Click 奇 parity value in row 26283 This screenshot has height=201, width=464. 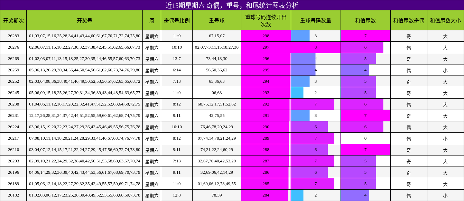tap(409, 36)
